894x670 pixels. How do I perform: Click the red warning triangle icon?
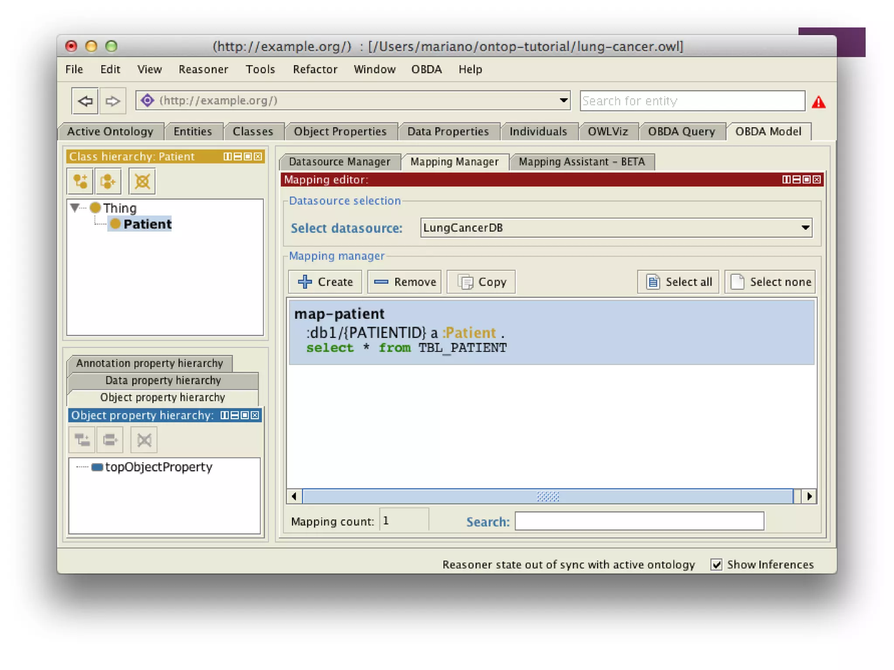pyautogui.click(x=818, y=103)
